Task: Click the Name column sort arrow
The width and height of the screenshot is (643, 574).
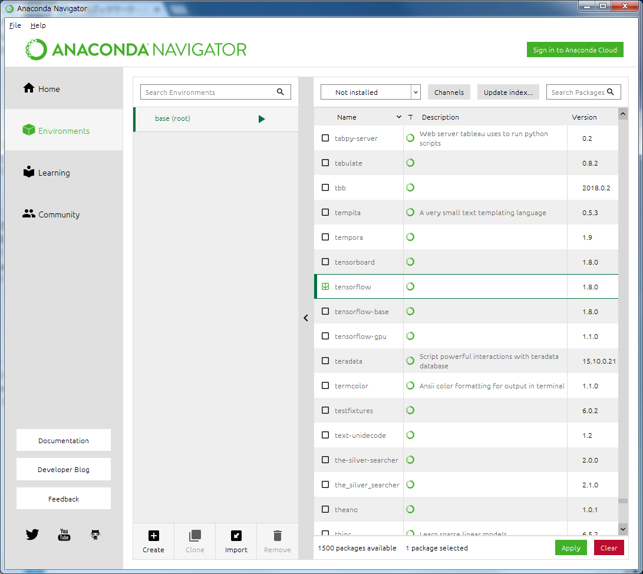Action: (x=398, y=117)
